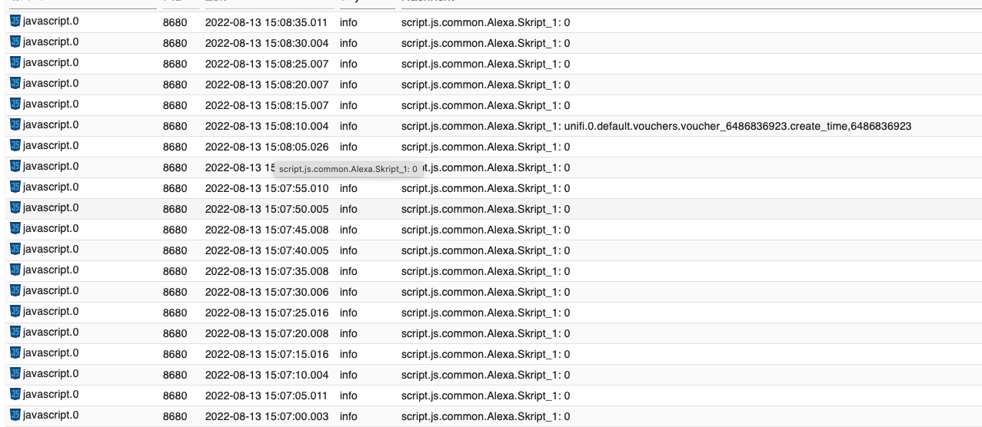
Task: Click the JS icon on the 15:08:20.007 row
Action: tap(15, 84)
